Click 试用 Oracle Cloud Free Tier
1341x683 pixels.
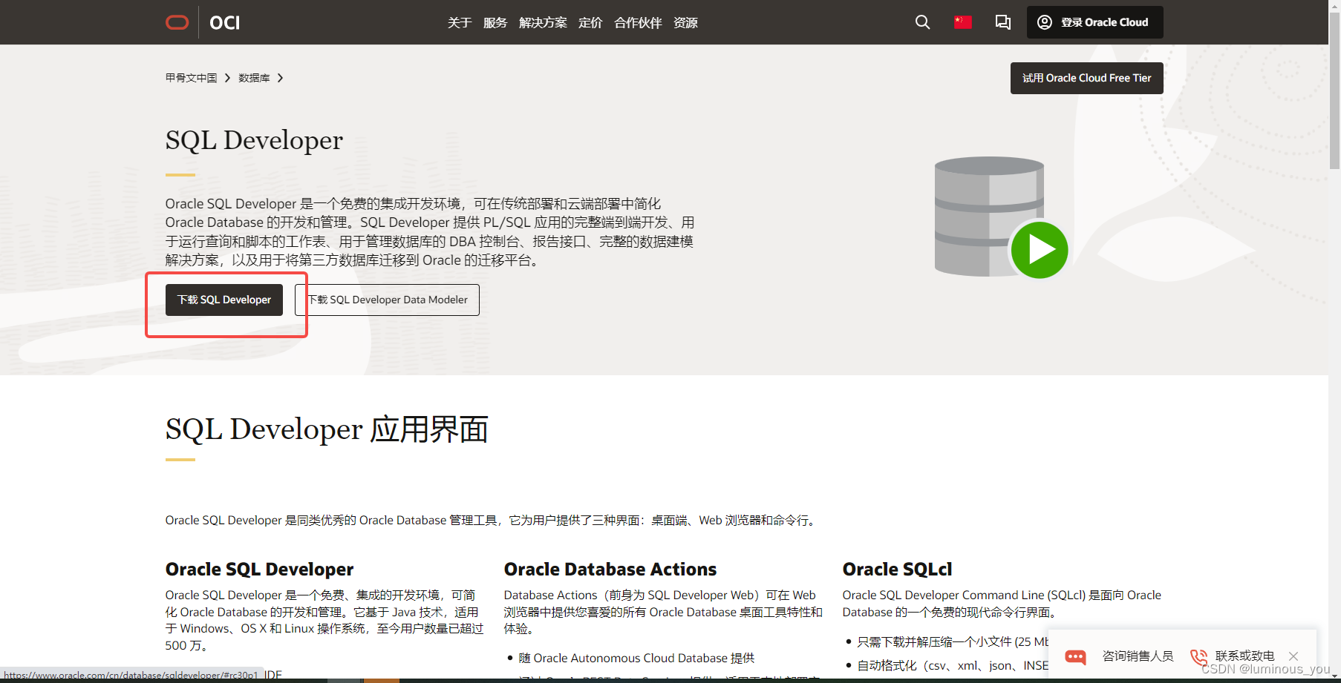pyautogui.click(x=1086, y=78)
